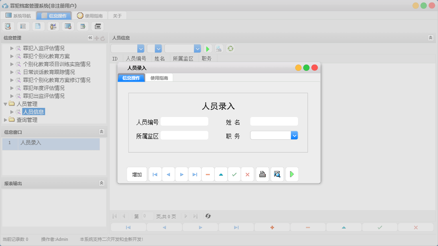The image size is (438, 246).
Task: Click the 增加 button in the dialog
Action: point(136,174)
